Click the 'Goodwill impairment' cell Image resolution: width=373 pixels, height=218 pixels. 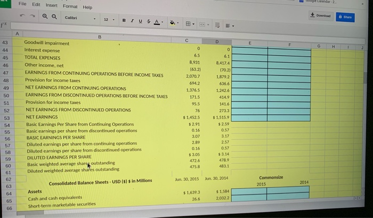(x=47, y=43)
